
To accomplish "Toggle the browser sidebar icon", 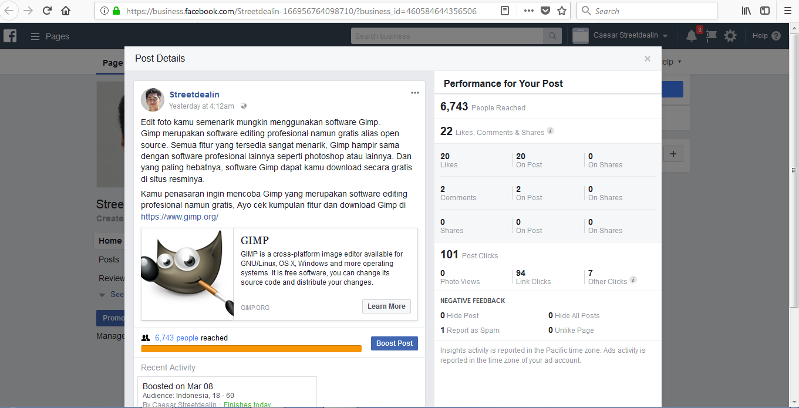I will tap(765, 11).
